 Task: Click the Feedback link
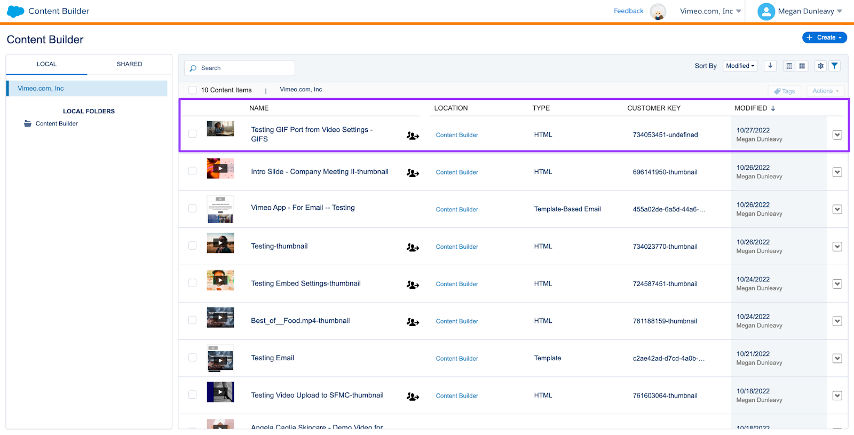629,11
